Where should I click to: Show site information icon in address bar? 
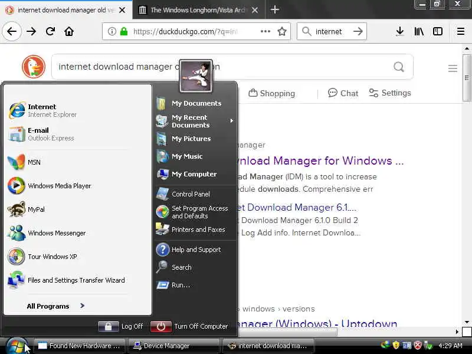point(112,31)
